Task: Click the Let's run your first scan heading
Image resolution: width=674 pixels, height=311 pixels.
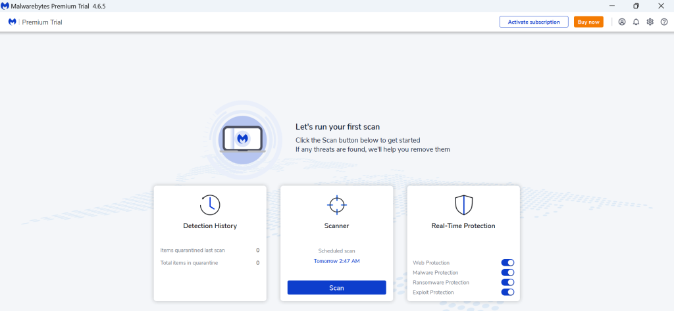Action: 338,127
